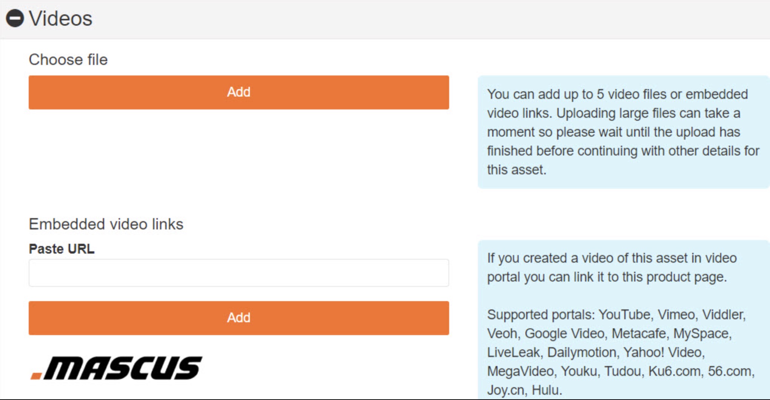
Task: Click 'Supported portals:' text
Action: click(x=541, y=315)
